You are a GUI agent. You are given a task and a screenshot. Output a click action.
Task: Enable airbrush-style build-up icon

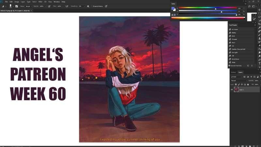(x=67, y=6)
